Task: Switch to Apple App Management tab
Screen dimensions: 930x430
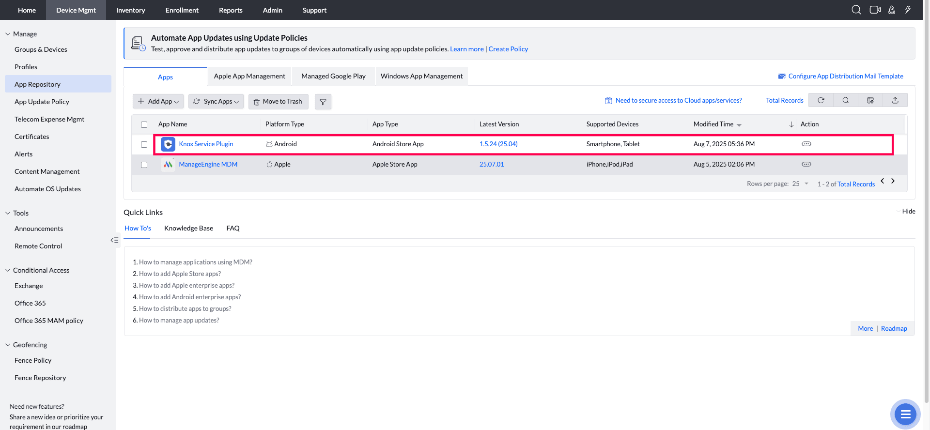Action: 249,77
